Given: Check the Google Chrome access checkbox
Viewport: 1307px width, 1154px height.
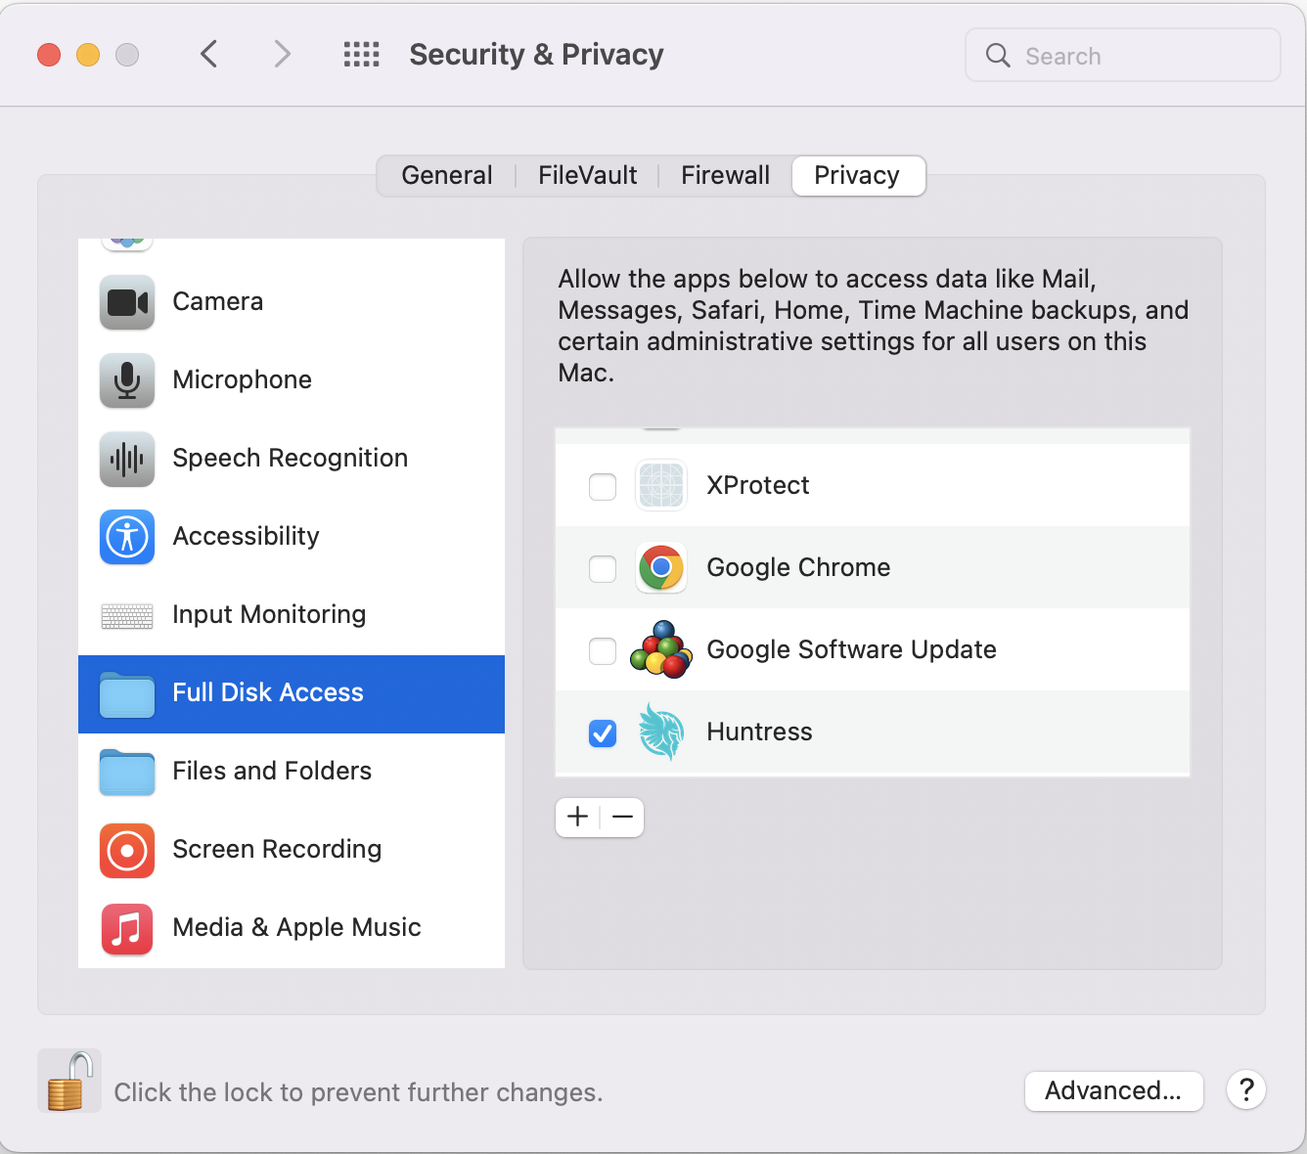Looking at the screenshot, I should click(603, 568).
